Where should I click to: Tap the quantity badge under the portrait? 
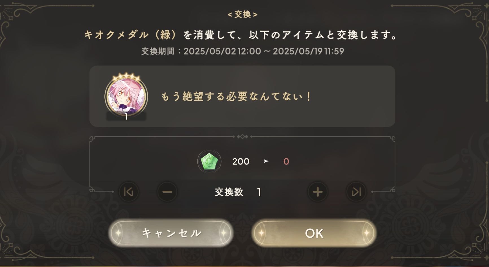coord(126,116)
